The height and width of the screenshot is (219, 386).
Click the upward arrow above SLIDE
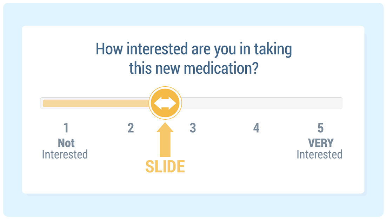165,139
